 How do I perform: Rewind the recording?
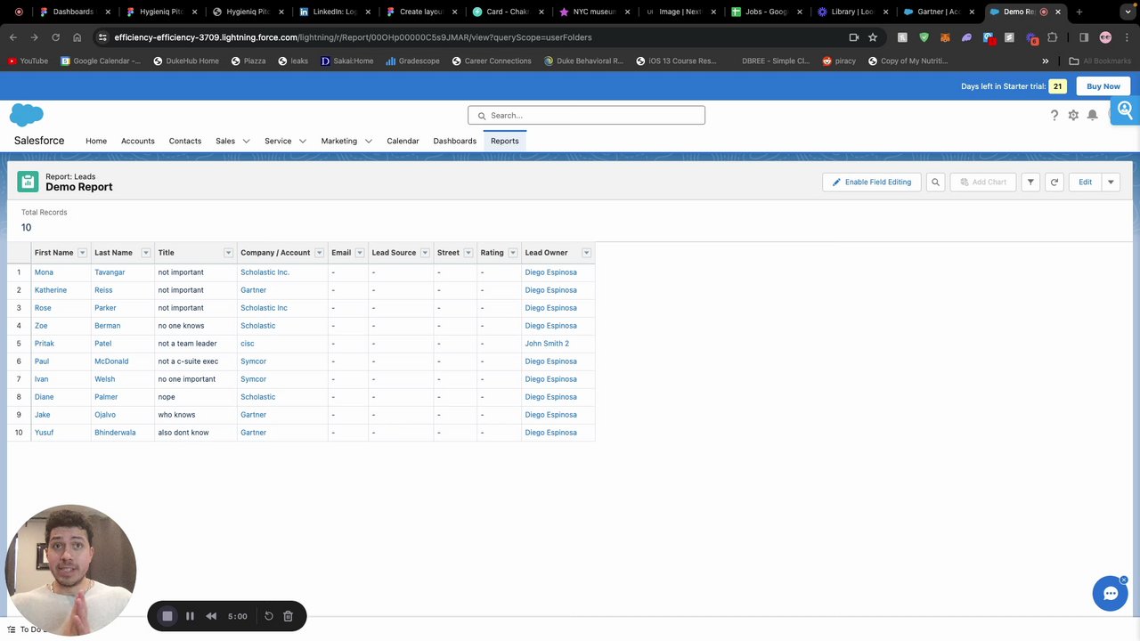211,616
